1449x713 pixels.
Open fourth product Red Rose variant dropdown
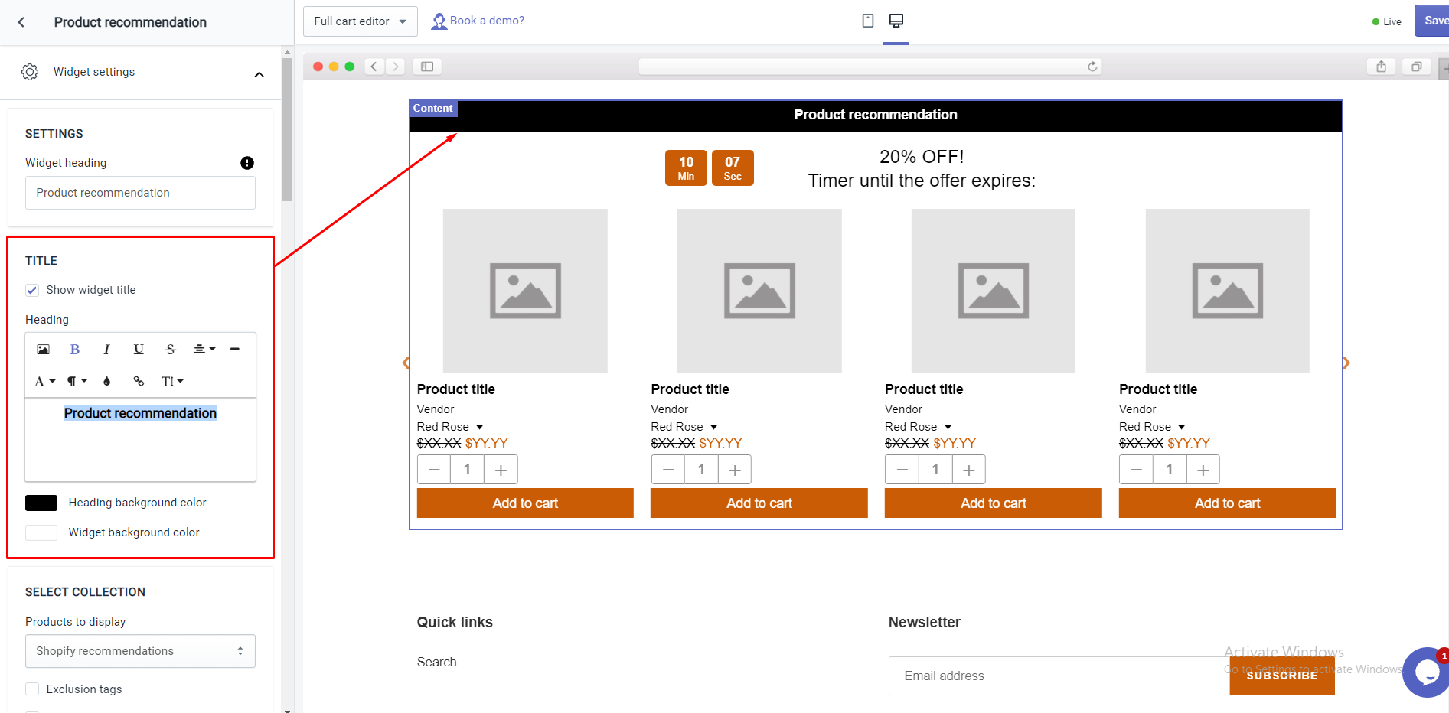coord(1153,427)
